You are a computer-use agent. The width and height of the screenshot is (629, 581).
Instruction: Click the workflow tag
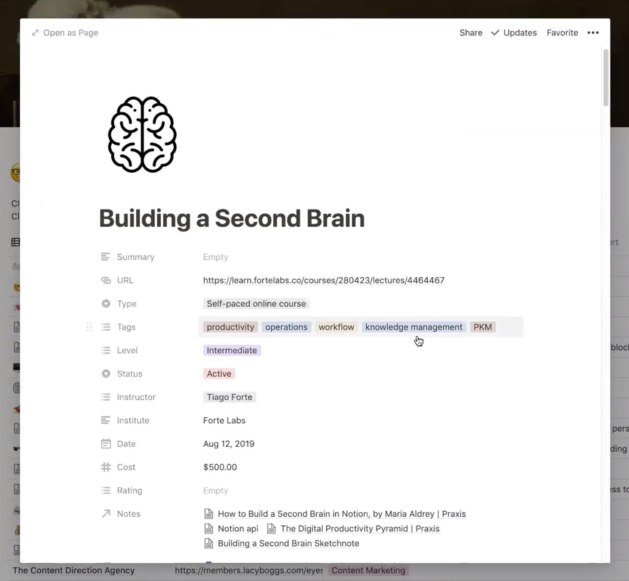tap(337, 327)
